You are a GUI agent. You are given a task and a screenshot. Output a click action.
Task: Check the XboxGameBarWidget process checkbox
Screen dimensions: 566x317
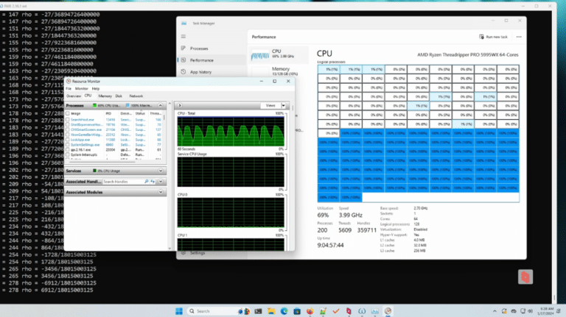(x=68, y=135)
